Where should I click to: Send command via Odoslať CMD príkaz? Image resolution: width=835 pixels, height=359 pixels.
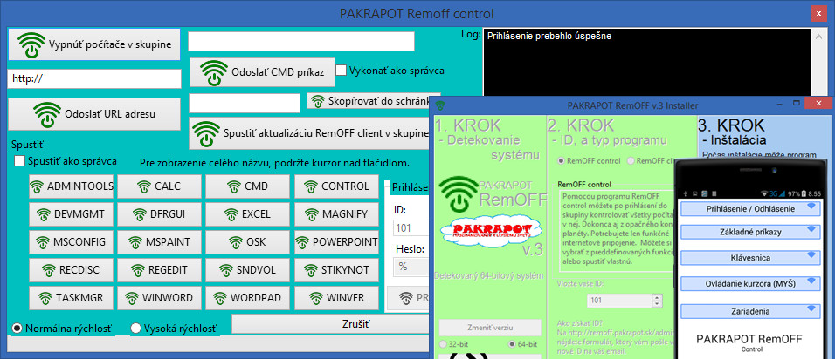[x=263, y=72]
